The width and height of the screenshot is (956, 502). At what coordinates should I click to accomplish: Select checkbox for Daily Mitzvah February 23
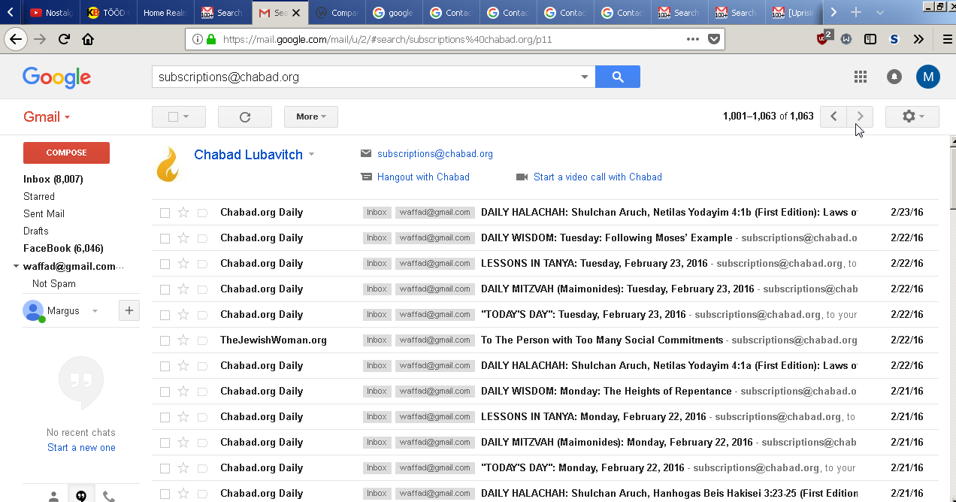[x=165, y=289]
